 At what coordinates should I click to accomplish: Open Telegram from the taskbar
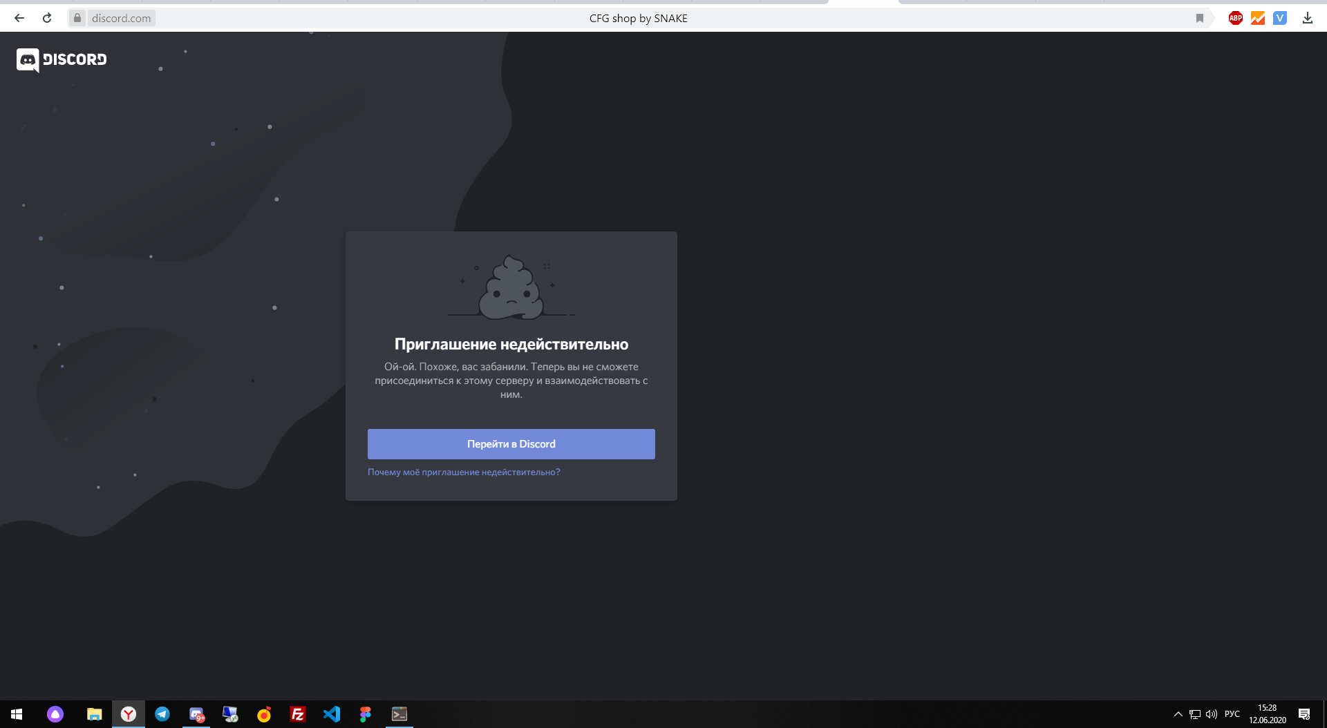[x=162, y=714]
